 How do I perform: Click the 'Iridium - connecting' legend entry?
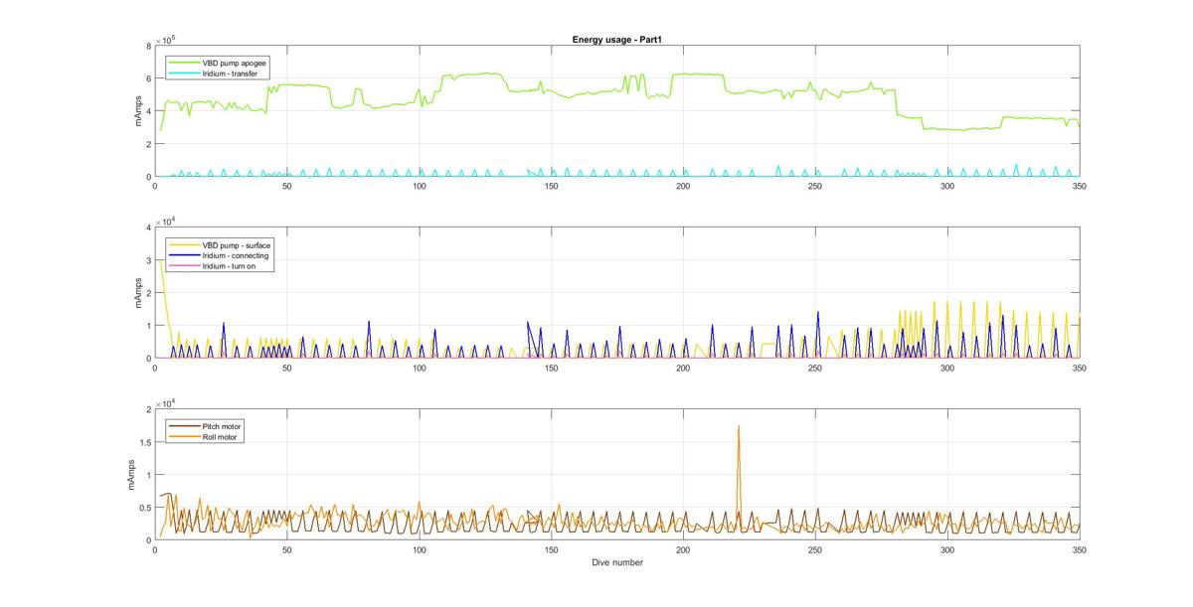pos(219,255)
